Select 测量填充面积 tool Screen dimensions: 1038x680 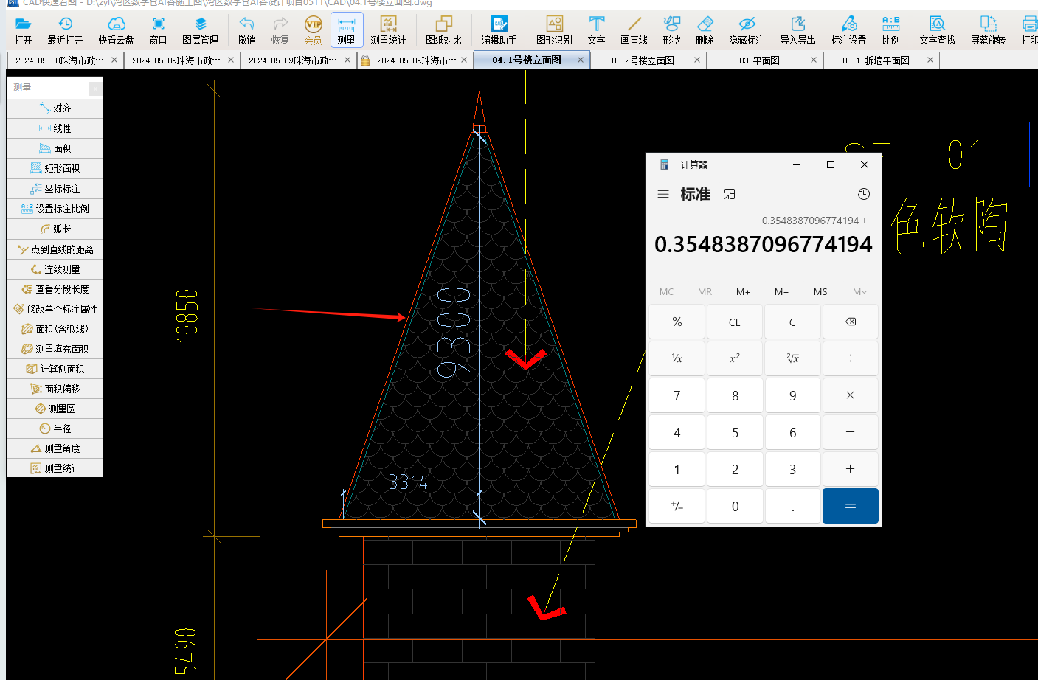55,349
